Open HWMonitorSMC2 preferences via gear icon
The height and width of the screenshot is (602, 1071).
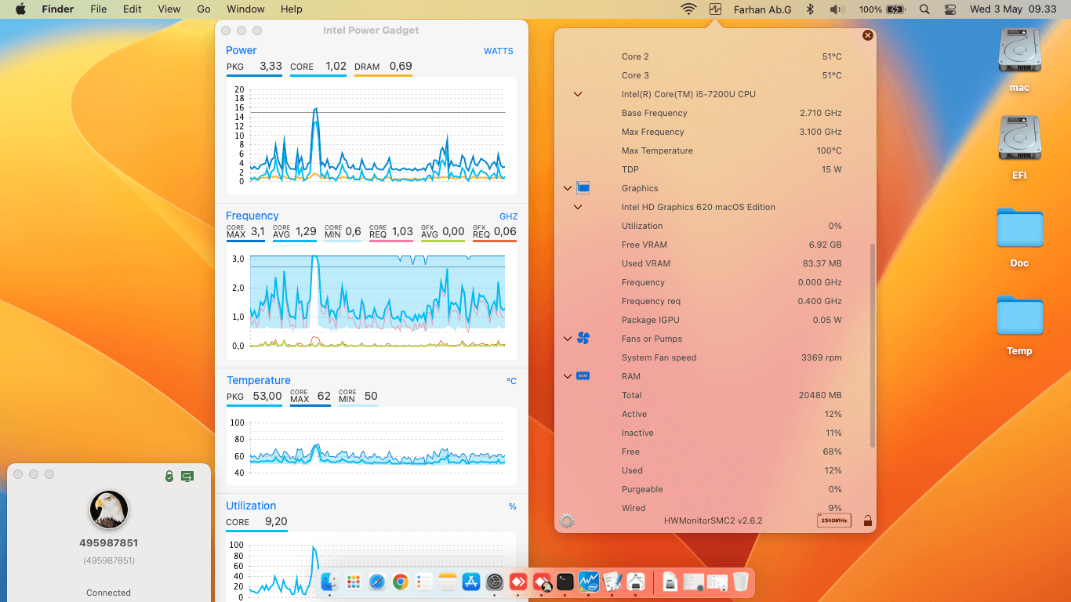pos(566,520)
